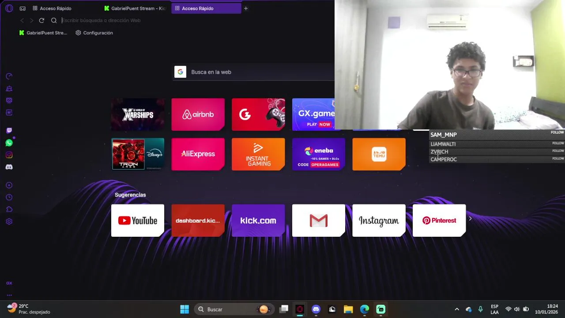Viewport: 565px width, 318px height.
Task: Open GabrielPuent Stream bookmark
Action: coord(43,33)
